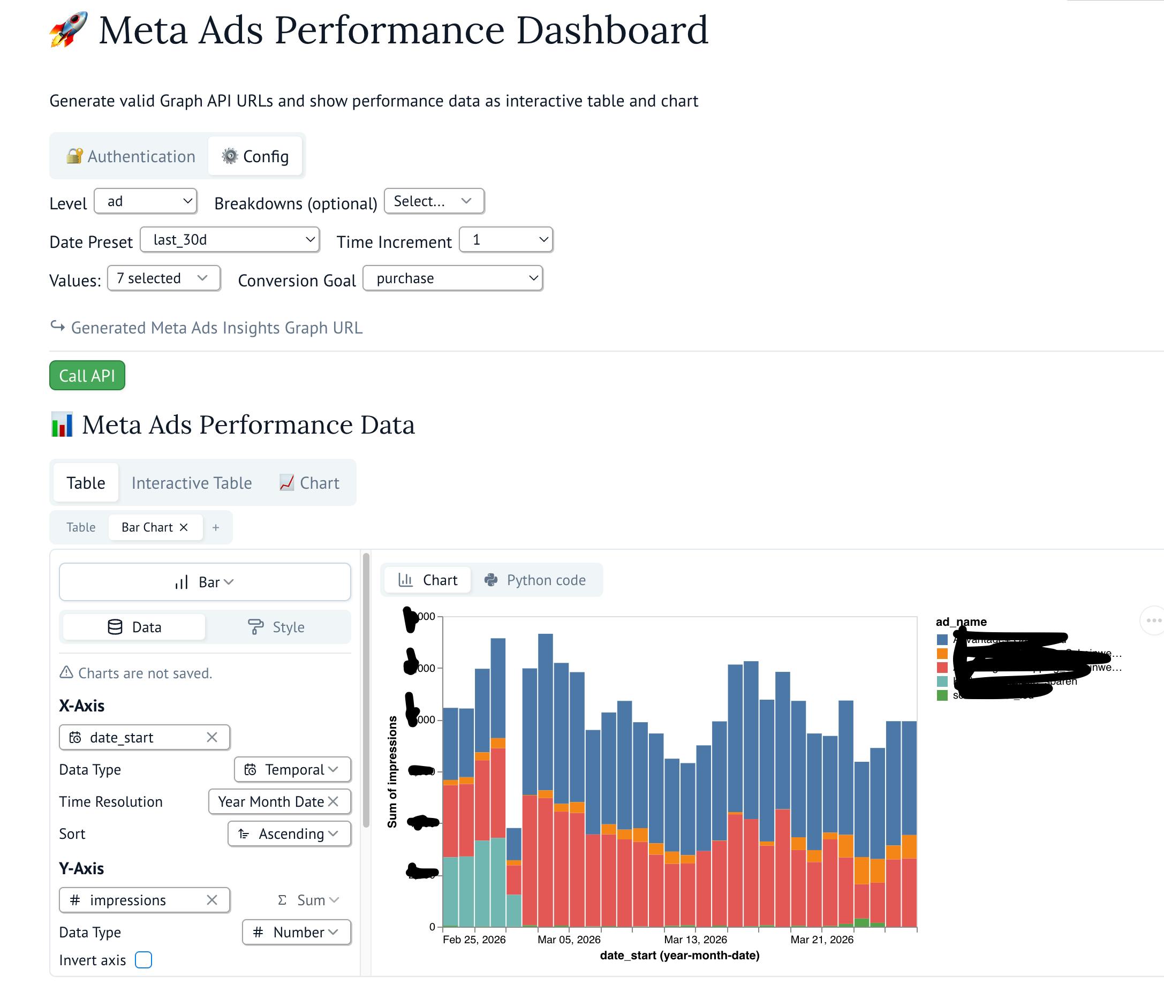The width and height of the screenshot is (1164, 985).
Task: Click the 'Feb 25, 2026' axis label
Action: click(x=474, y=939)
